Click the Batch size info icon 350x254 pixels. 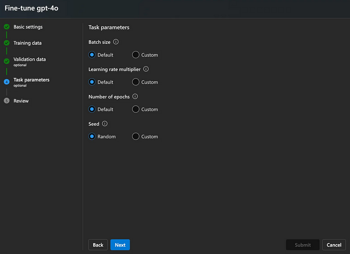(x=116, y=42)
